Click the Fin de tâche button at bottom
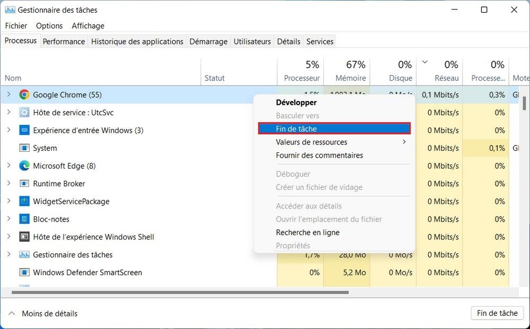 [x=497, y=313]
